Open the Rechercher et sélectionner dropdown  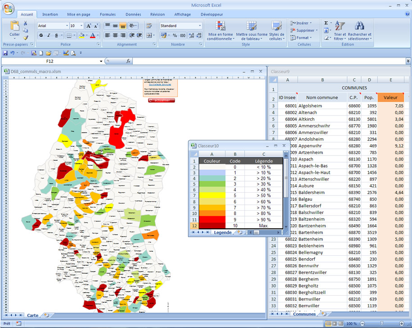pyautogui.click(x=360, y=31)
